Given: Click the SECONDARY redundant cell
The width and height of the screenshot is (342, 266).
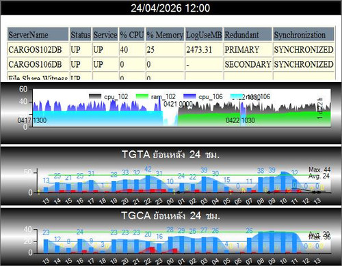Looking at the screenshot, I should tap(248, 64).
